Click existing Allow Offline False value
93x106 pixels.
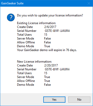coord(47,42)
